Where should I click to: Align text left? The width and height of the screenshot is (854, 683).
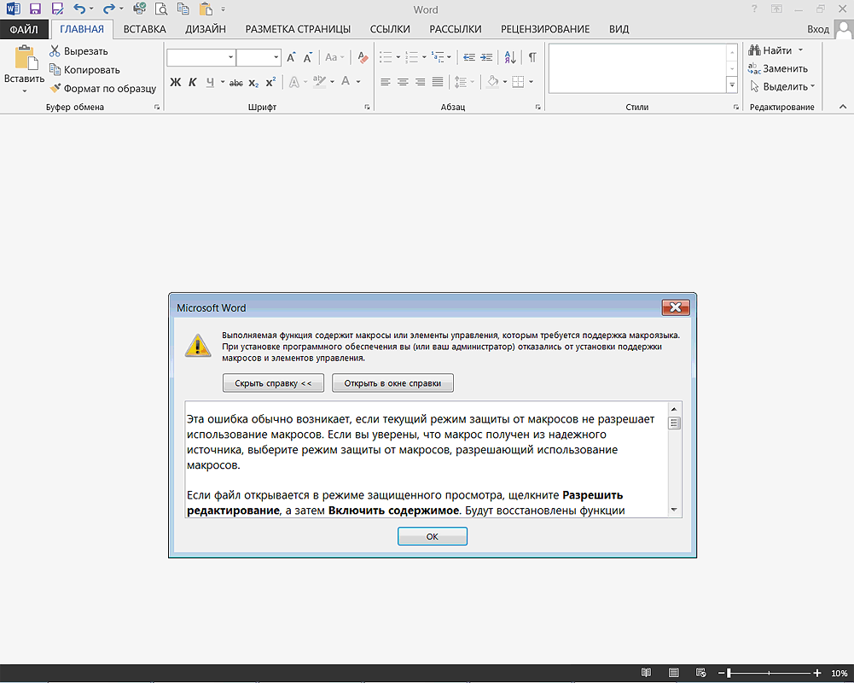tap(385, 82)
